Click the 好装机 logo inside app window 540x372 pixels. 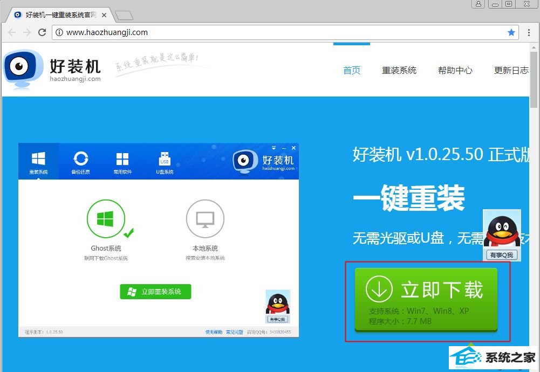point(264,162)
